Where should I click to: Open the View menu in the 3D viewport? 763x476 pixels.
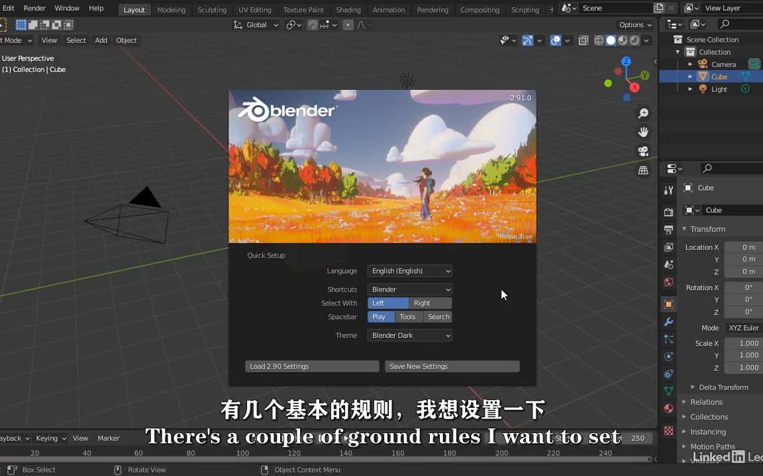[49, 40]
